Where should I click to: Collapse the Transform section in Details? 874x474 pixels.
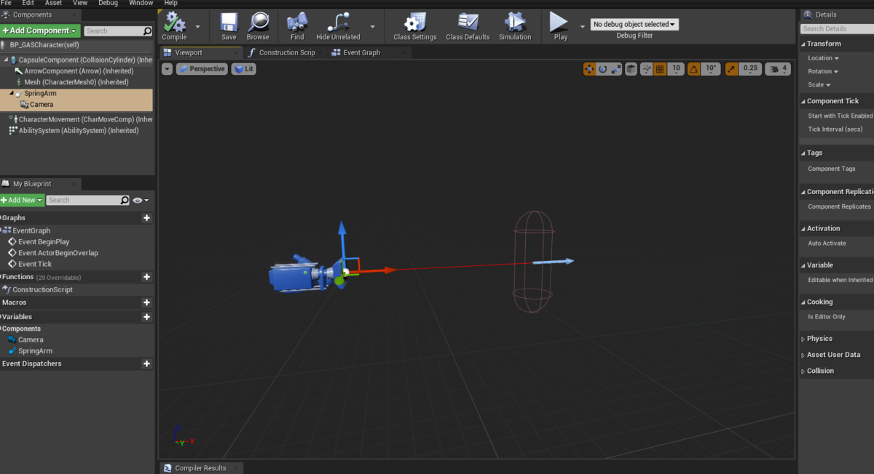(x=803, y=44)
